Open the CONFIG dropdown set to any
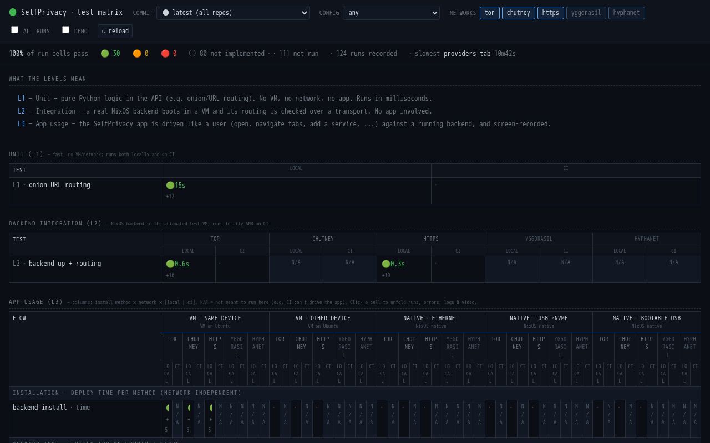 click(x=391, y=13)
